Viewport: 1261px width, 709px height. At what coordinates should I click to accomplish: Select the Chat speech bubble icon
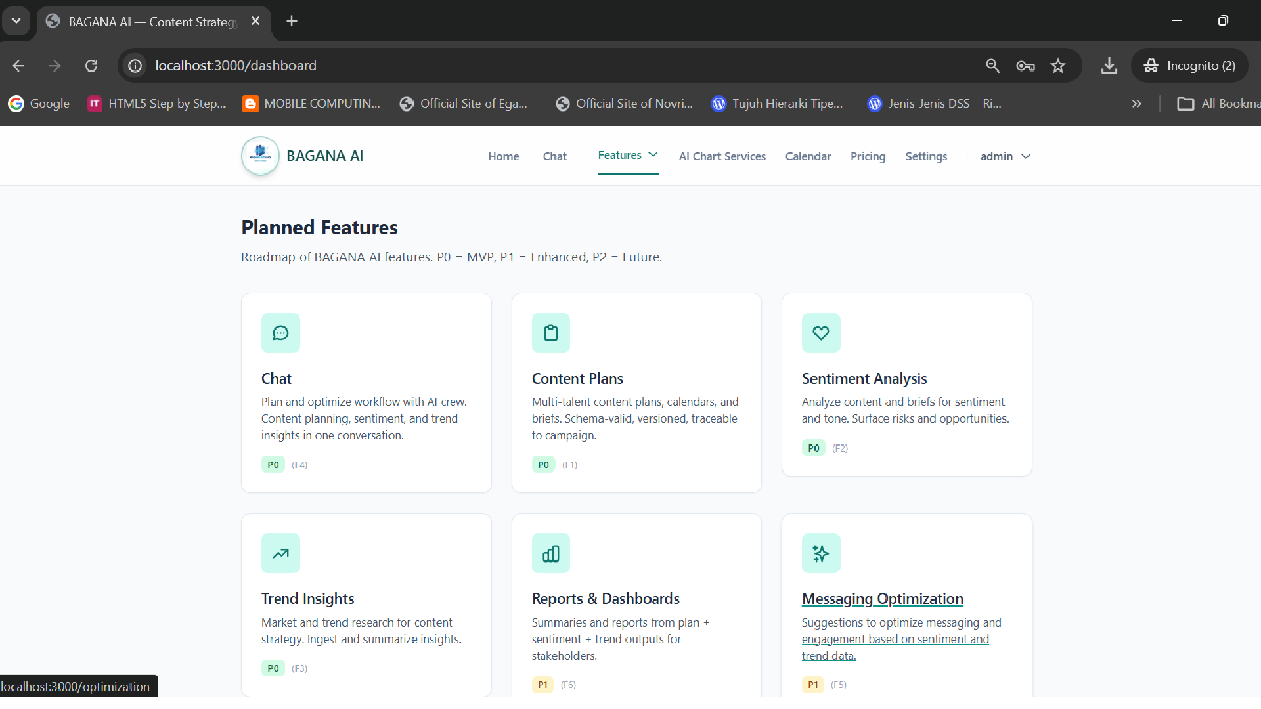[280, 333]
